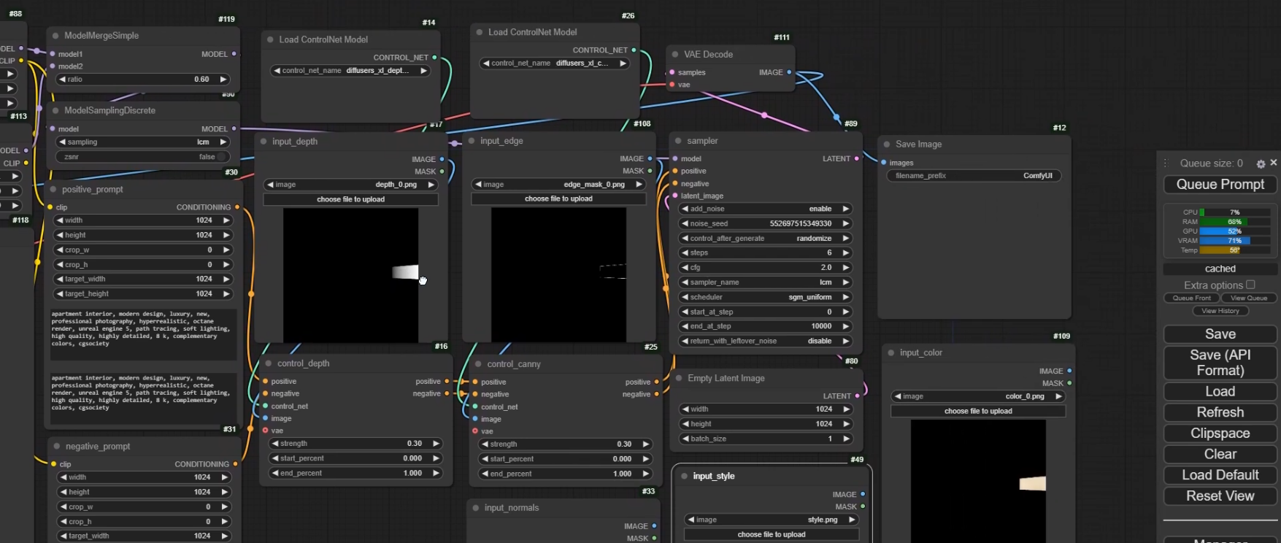Click Save (API Format) button
The image size is (1281, 543).
[1220, 363]
